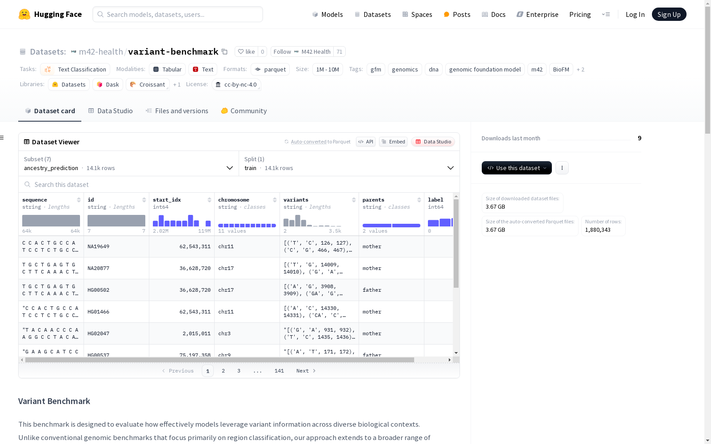Image resolution: width=711 pixels, height=444 pixels.
Task: Switch to the Data Studio tab
Action: tap(110, 111)
